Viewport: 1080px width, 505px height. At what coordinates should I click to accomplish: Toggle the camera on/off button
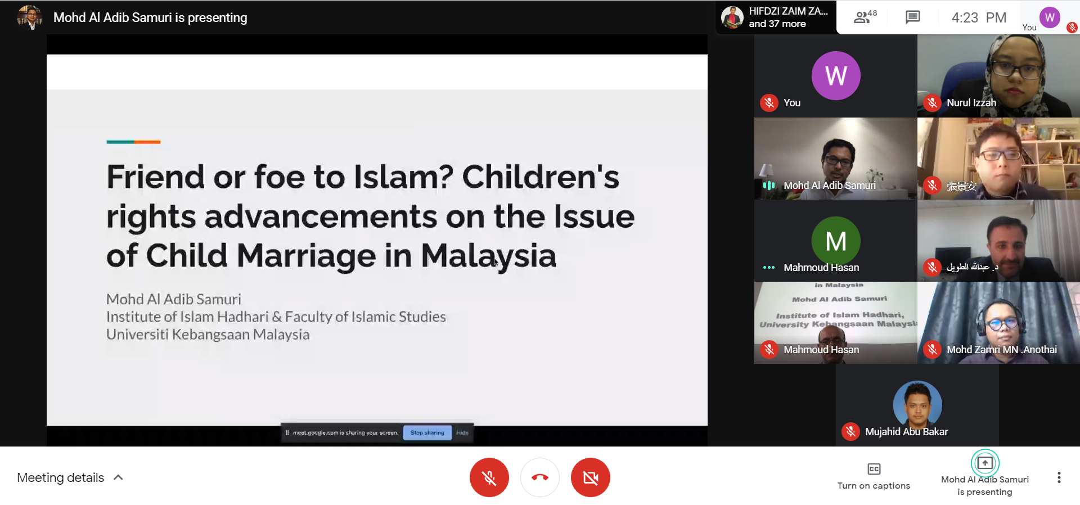point(590,477)
